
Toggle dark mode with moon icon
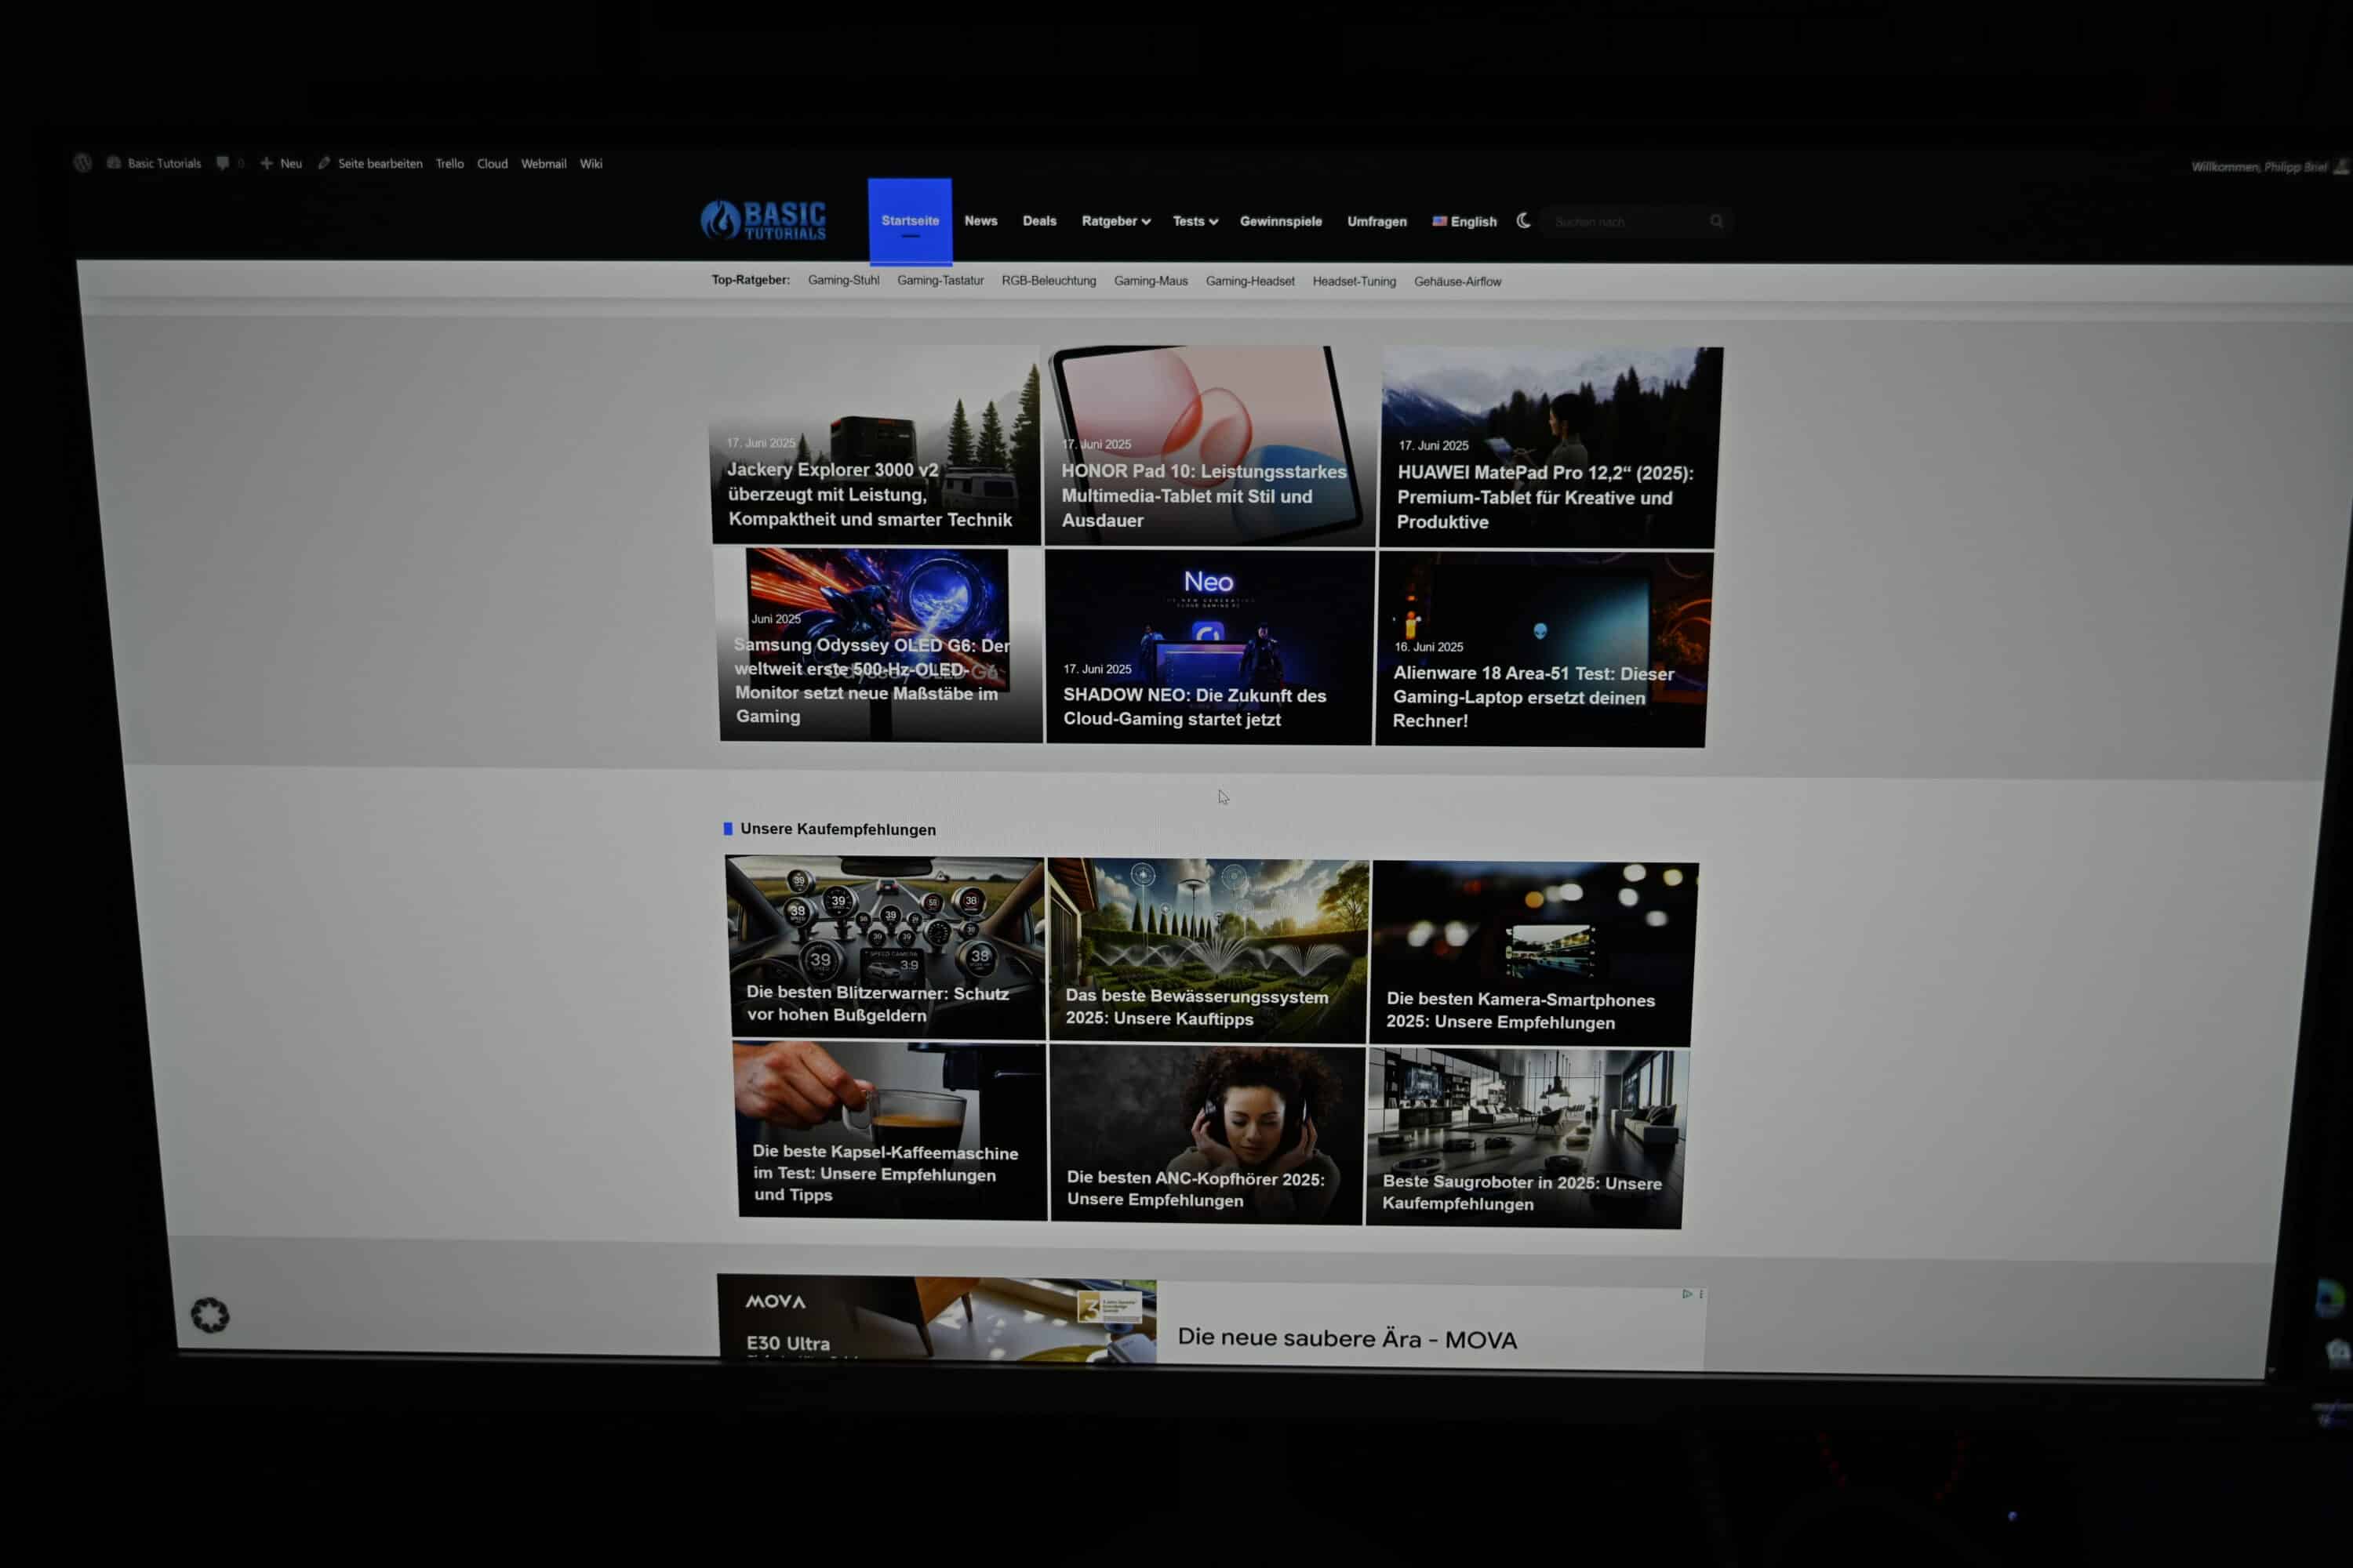[1524, 220]
